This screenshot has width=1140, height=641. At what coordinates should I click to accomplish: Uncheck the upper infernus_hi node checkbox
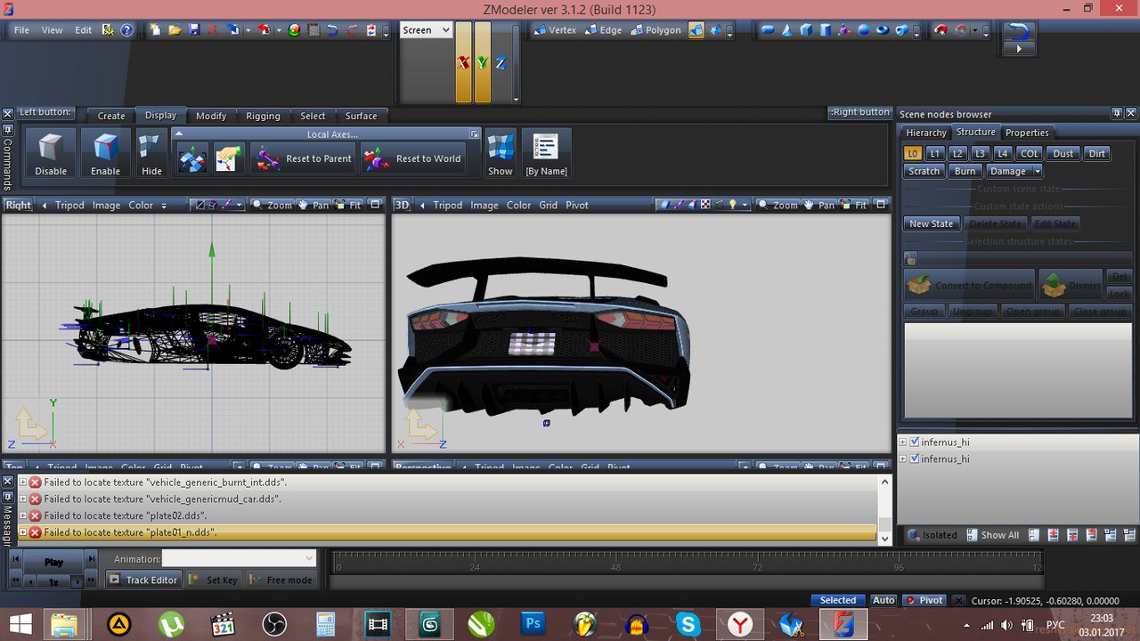[915, 442]
